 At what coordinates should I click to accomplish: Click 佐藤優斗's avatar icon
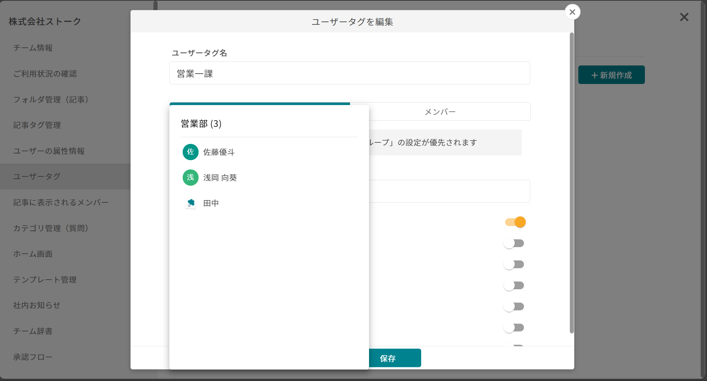(190, 152)
